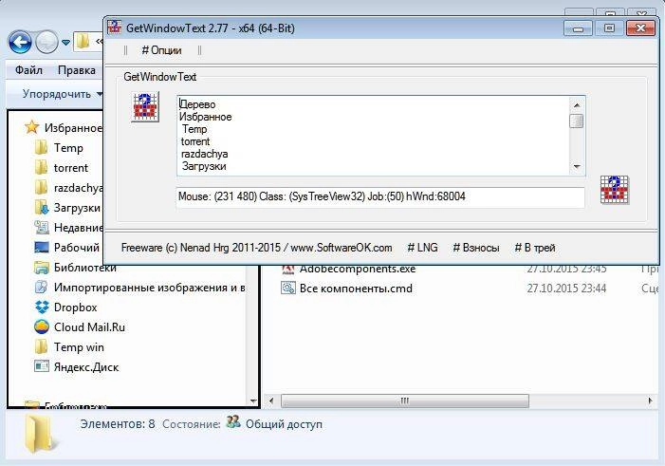Open Explorer's Правка menu
Screen dimensions: 665x466
pyautogui.click(x=76, y=70)
